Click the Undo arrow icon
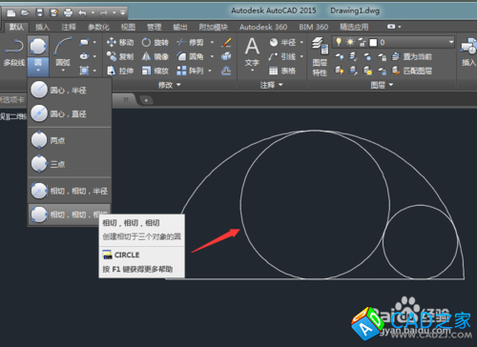 (82, 13)
